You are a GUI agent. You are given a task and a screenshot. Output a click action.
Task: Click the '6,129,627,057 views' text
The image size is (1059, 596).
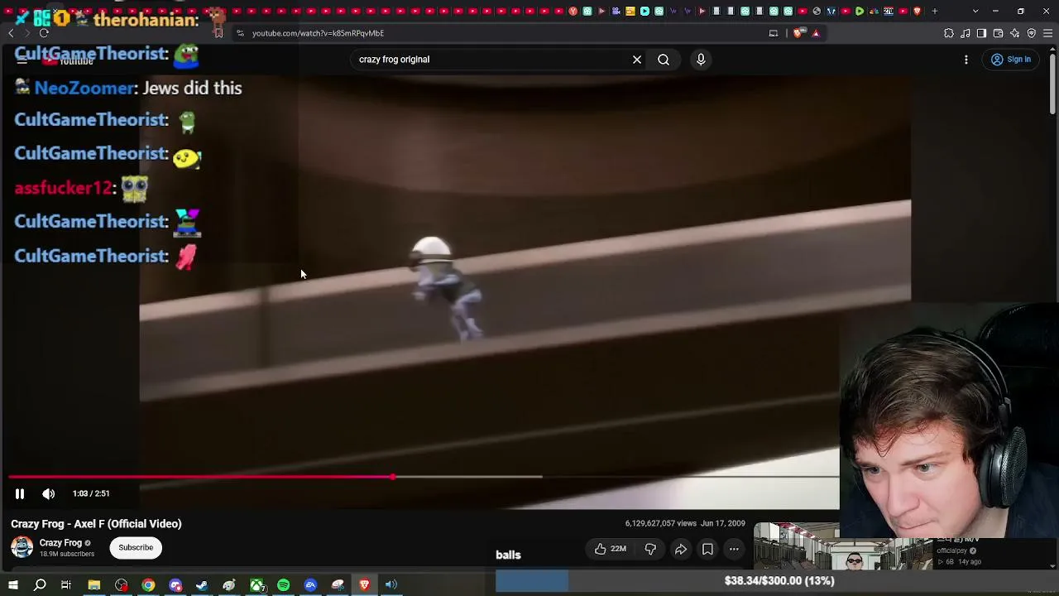point(660,523)
